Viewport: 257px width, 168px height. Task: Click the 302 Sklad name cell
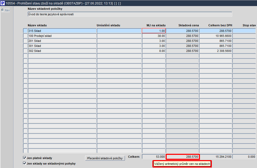pos(62,51)
